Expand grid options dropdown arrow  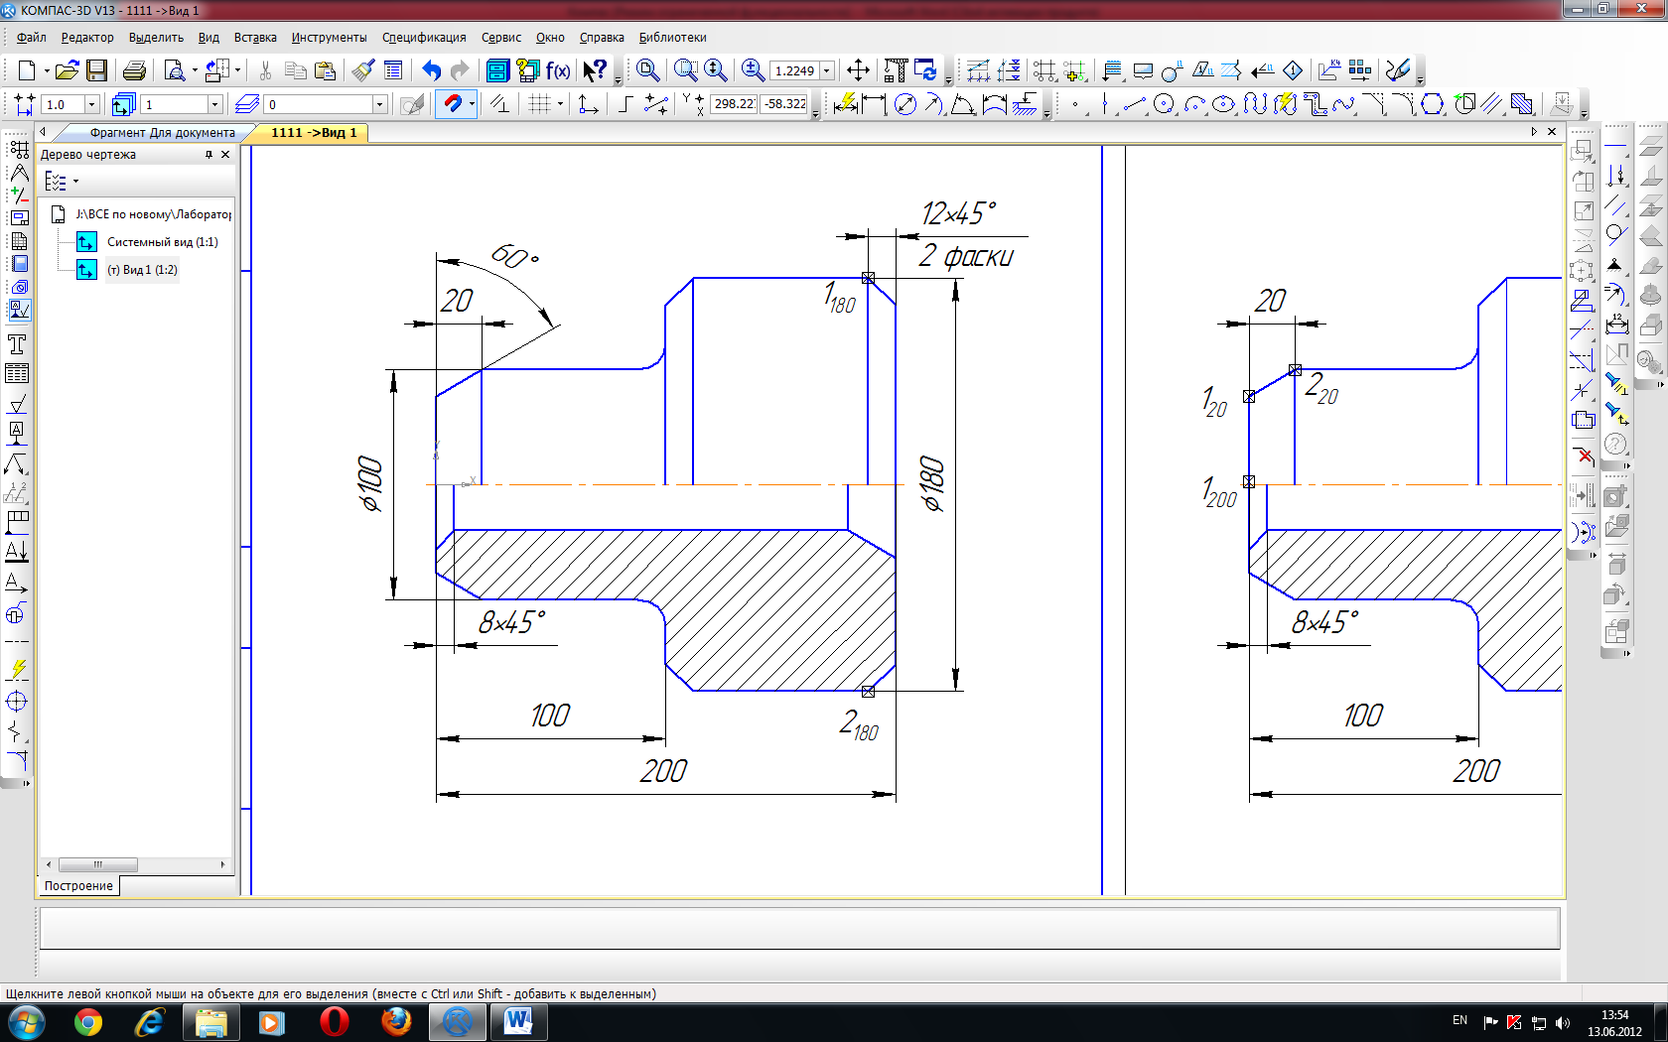[x=561, y=104]
